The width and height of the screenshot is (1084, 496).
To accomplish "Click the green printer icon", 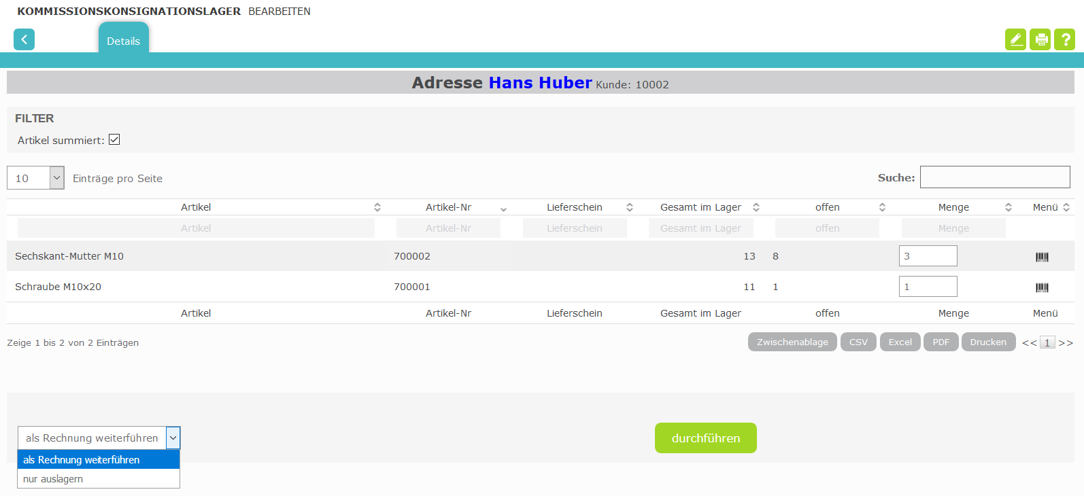I will tap(1040, 39).
